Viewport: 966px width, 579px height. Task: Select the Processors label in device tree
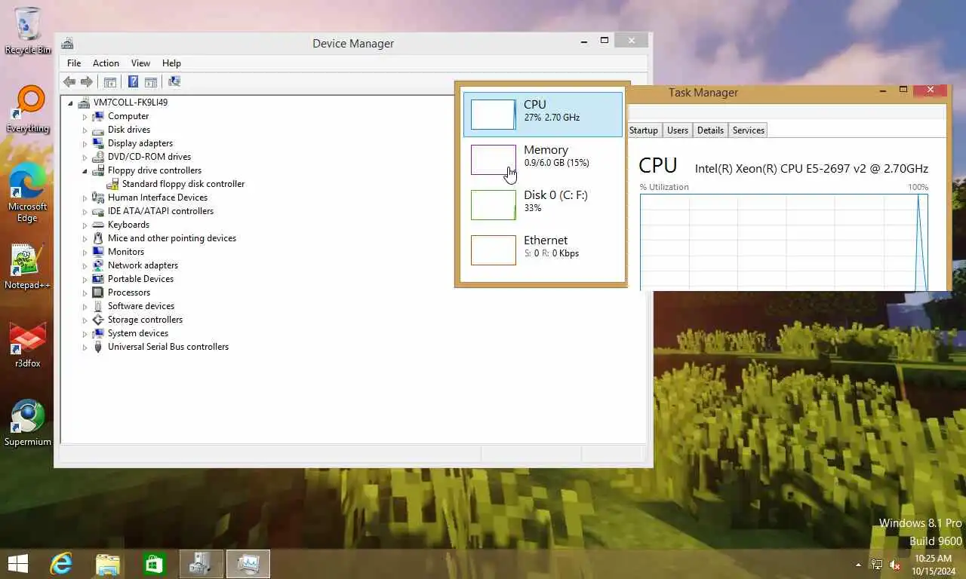[x=129, y=293]
